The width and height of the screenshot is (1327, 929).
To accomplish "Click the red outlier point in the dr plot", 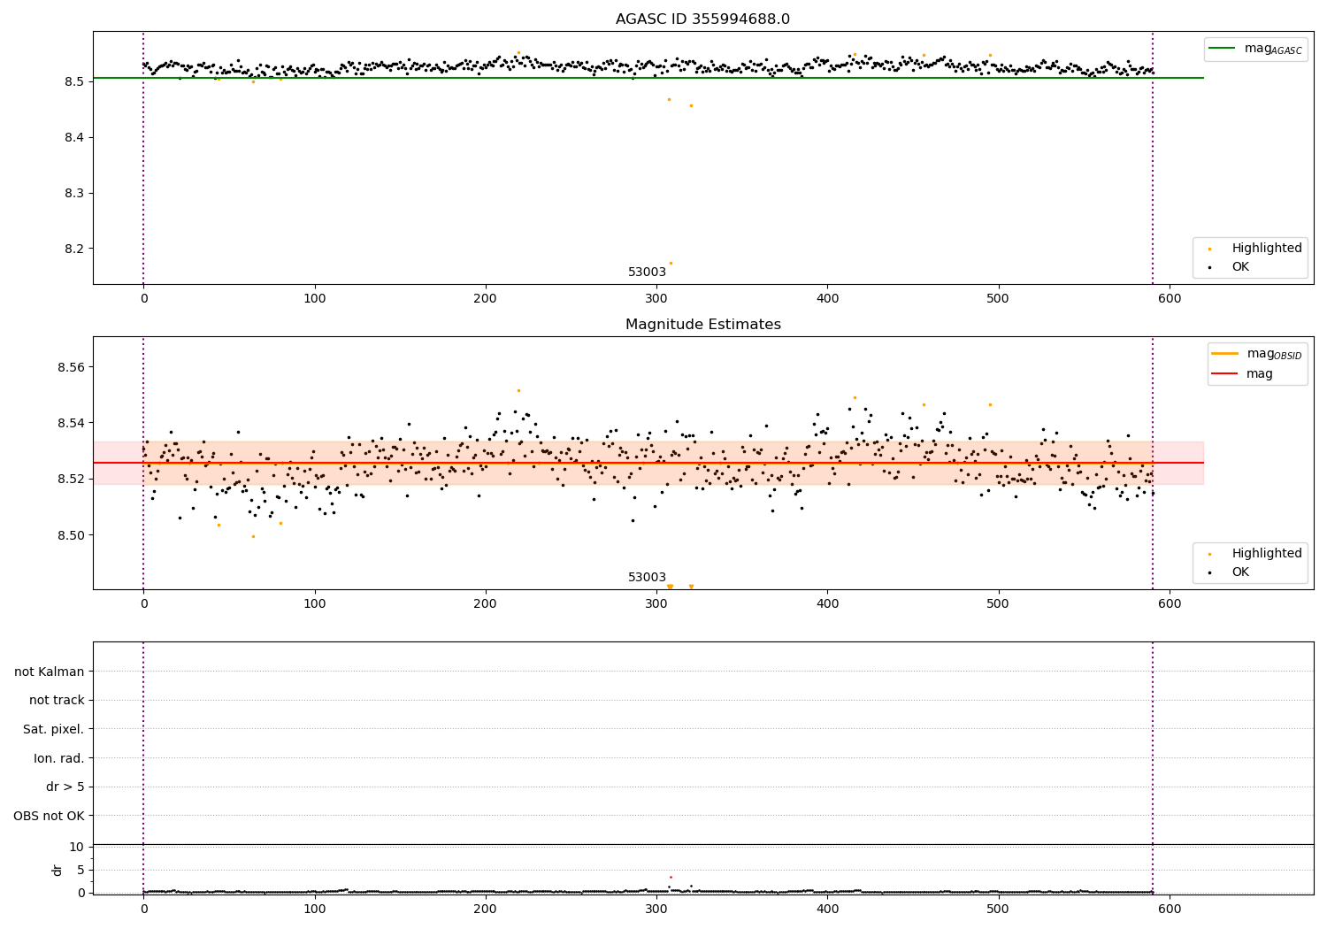I will (671, 877).
